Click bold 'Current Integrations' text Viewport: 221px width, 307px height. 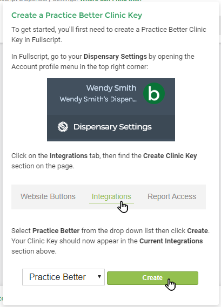tap(171, 241)
